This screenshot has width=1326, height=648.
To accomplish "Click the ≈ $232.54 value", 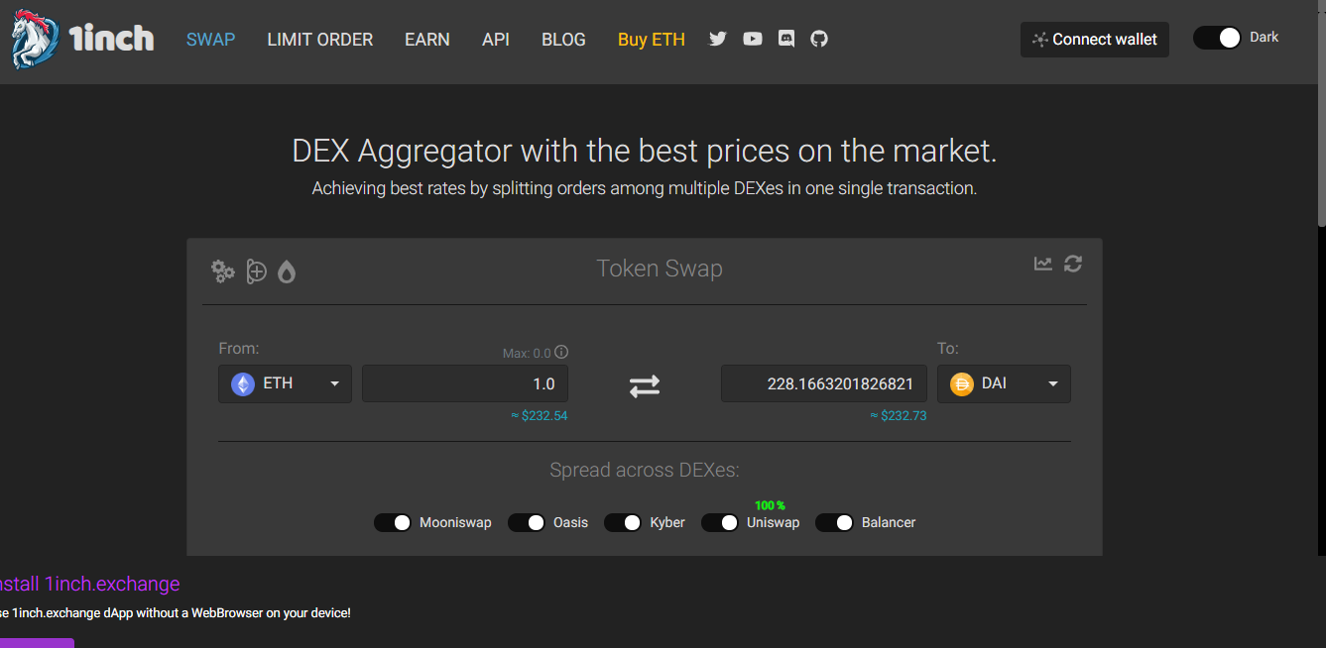I will click(x=540, y=416).
